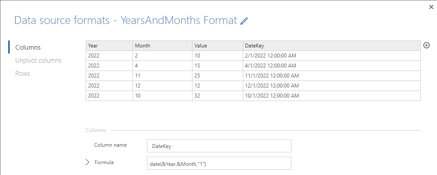Select the Value column header

pyautogui.click(x=218, y=46)
